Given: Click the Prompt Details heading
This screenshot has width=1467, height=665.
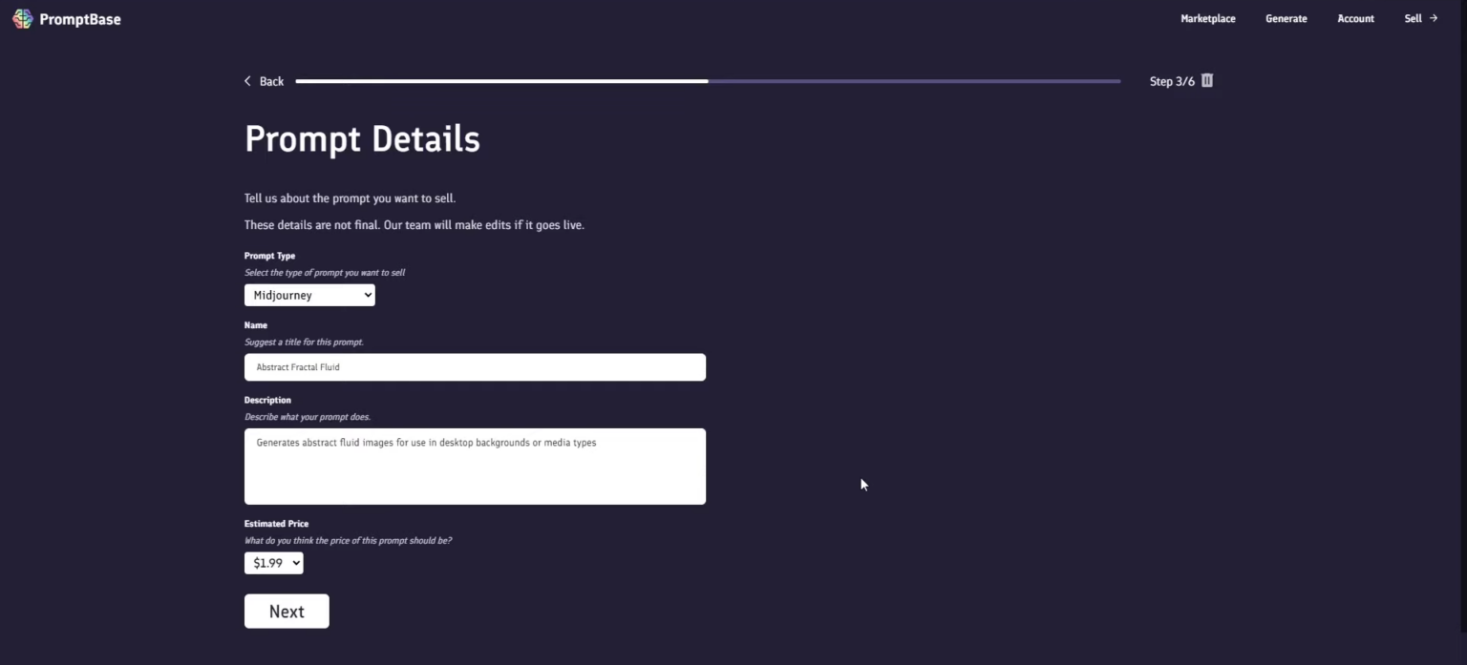Looking at the screenshot, I should tap(362, 139).
